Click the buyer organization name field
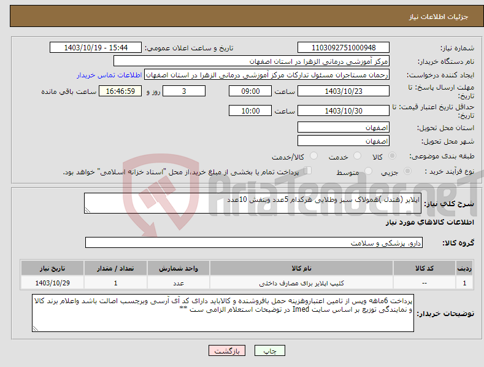The width and height of the screenshot is (484, 367). point(252,61)
